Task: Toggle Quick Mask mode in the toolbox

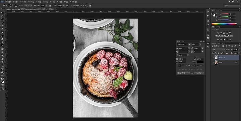Action: (x=2, y=85)
